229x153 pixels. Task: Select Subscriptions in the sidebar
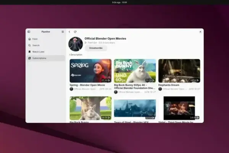click(46, 58)
